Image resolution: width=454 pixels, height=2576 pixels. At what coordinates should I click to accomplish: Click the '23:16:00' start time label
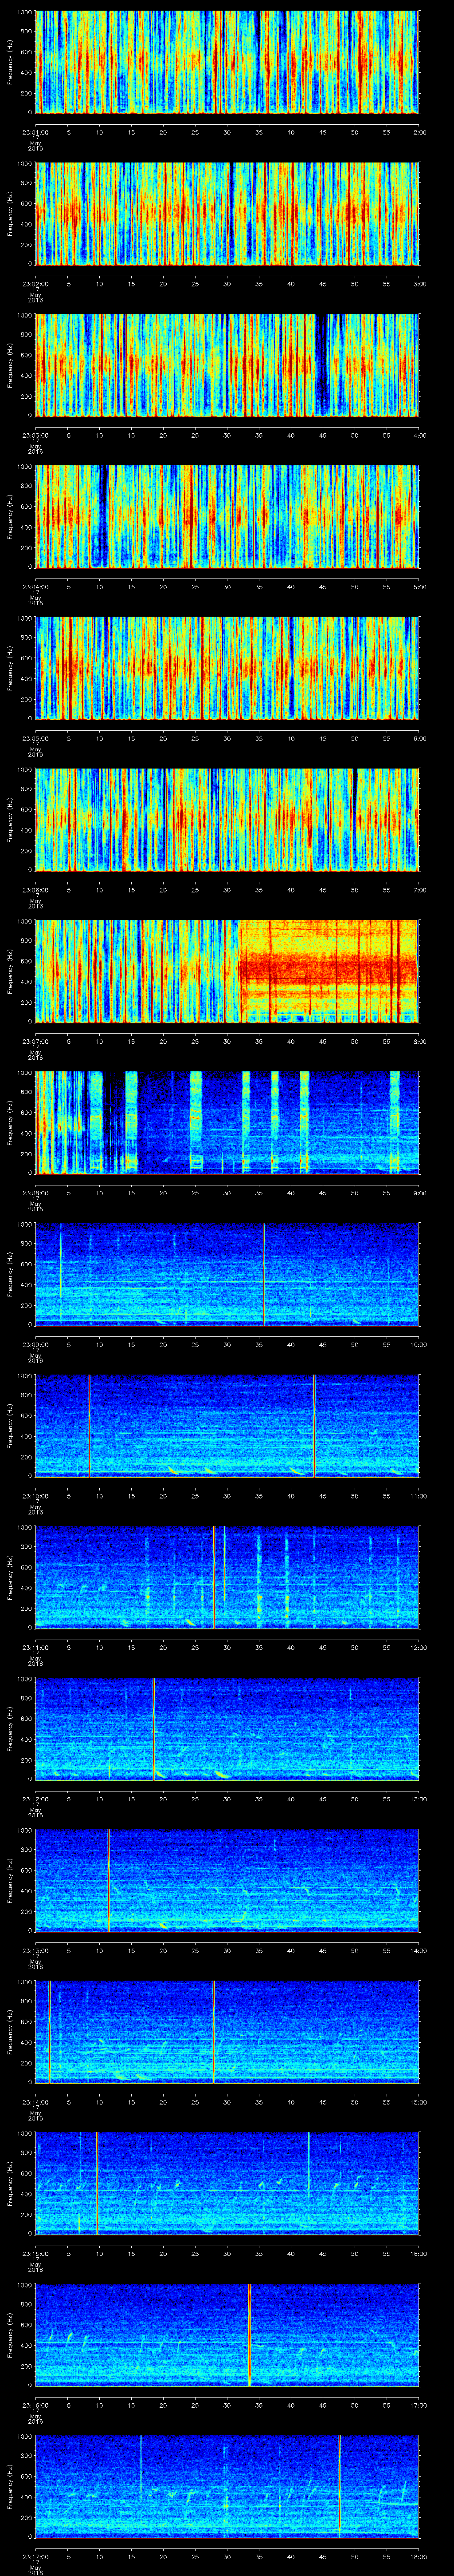coord(36,2404)
